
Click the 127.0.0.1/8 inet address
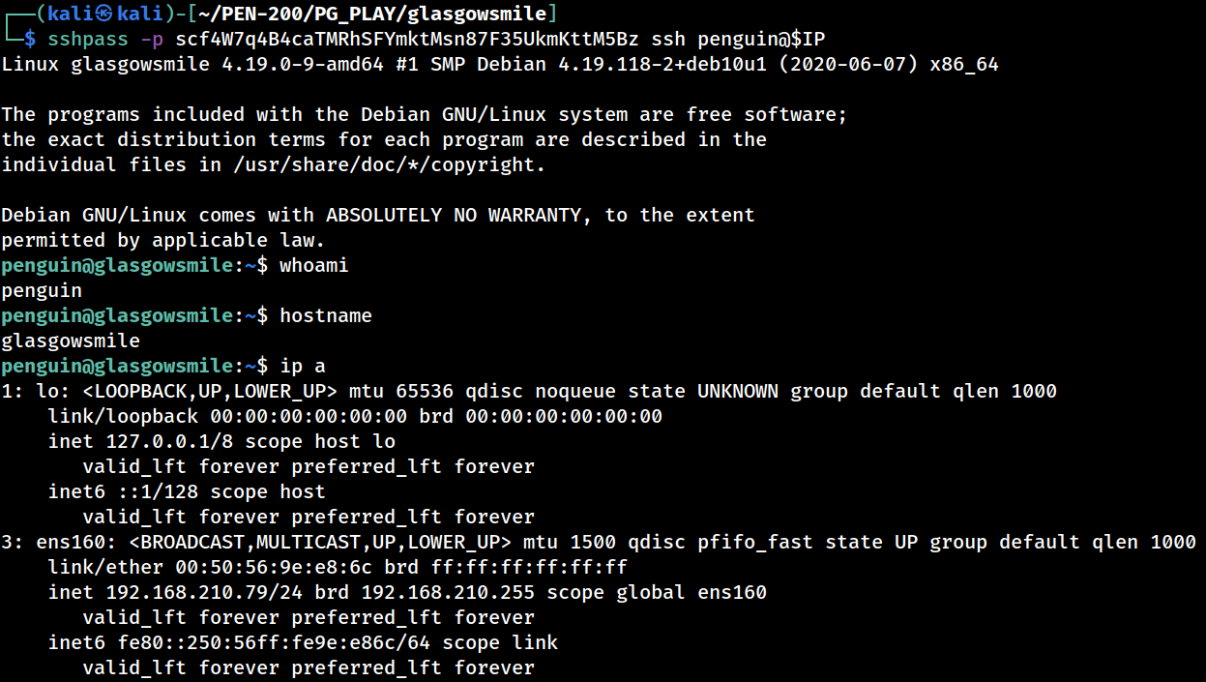(x=157, y=442)
